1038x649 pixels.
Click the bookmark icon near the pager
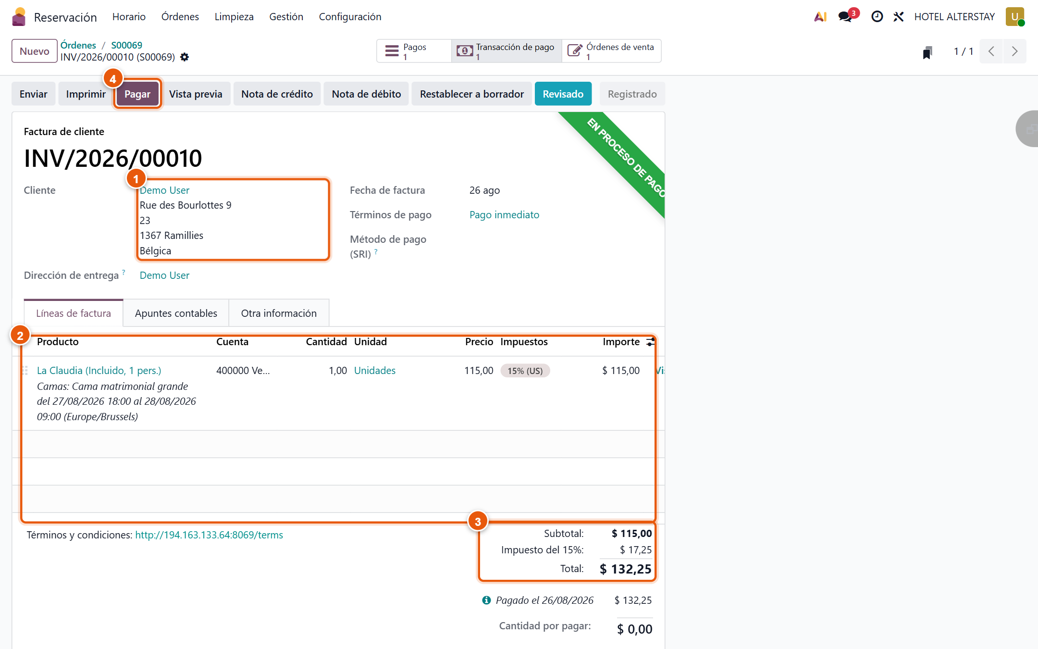[x=927, y=52]
